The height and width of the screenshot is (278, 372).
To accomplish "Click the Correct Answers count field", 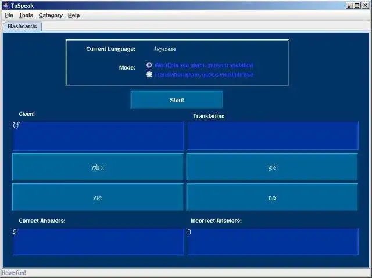I will (98, 241).
